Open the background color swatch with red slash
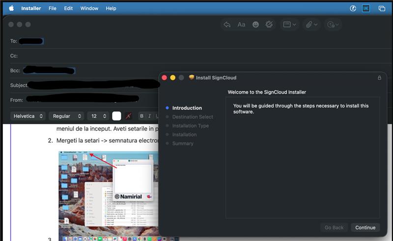 (128, 116)
